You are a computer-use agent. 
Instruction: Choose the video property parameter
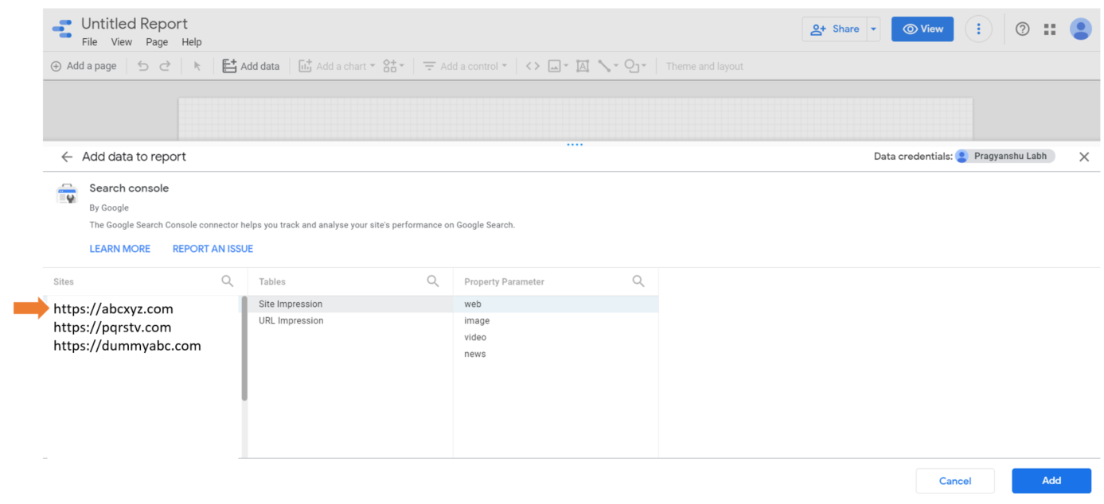556,337
